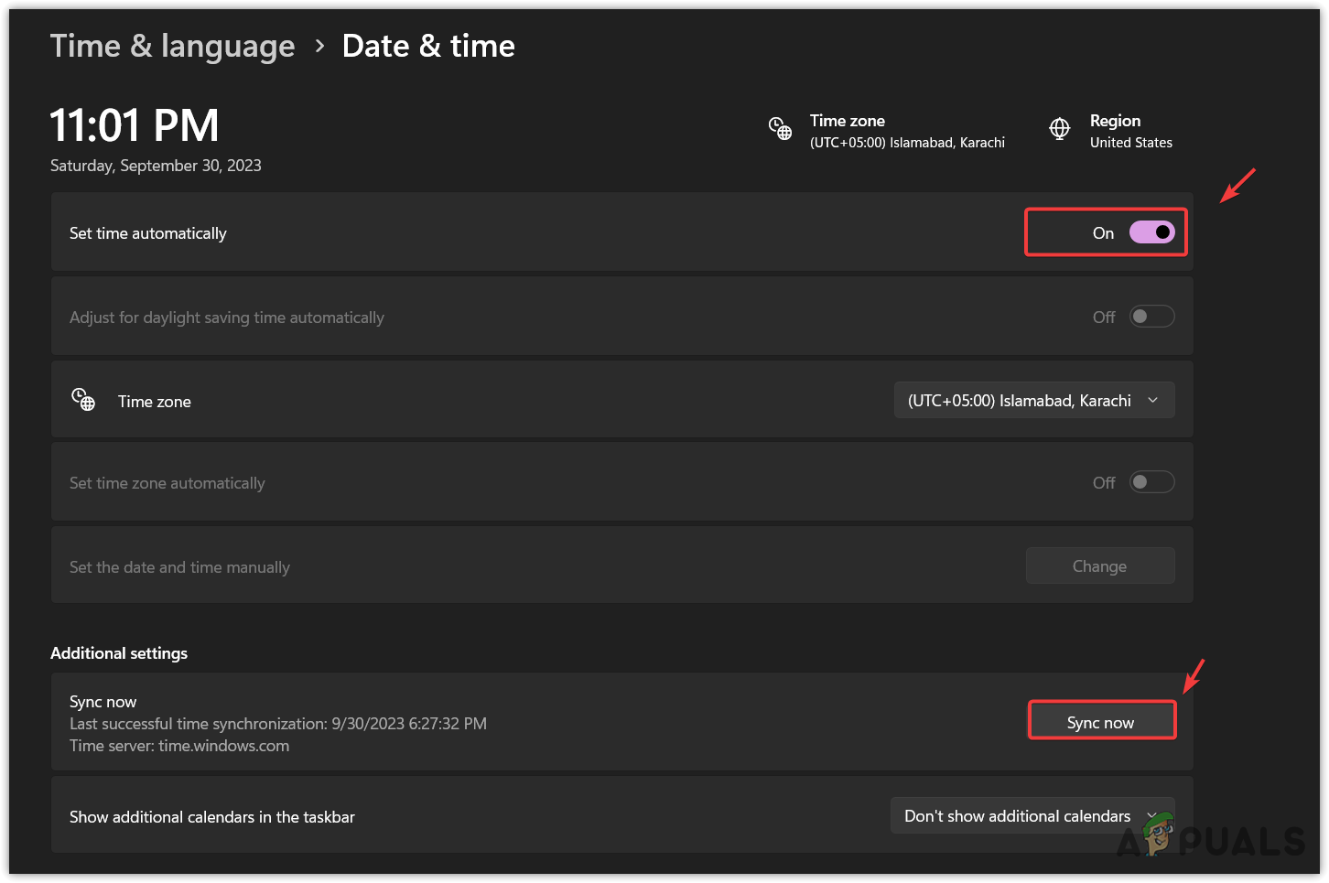
Task: Click the header Time zone summary text
Action: click(906, 131)
